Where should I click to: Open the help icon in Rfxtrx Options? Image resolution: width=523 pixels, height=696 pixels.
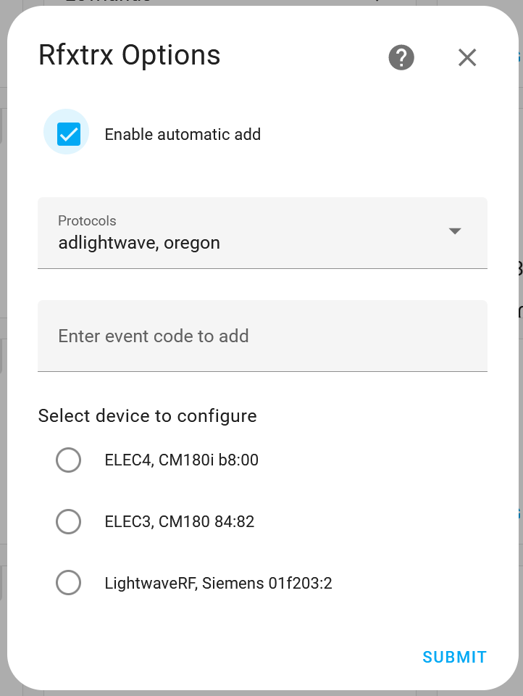coord(401,58)
